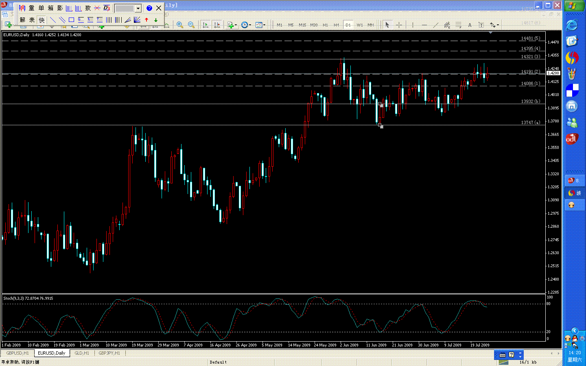Switch to H1 timeframe
The width and height of the screenshot is (586, 366).
pyautogui.click(x=325, y=25)
